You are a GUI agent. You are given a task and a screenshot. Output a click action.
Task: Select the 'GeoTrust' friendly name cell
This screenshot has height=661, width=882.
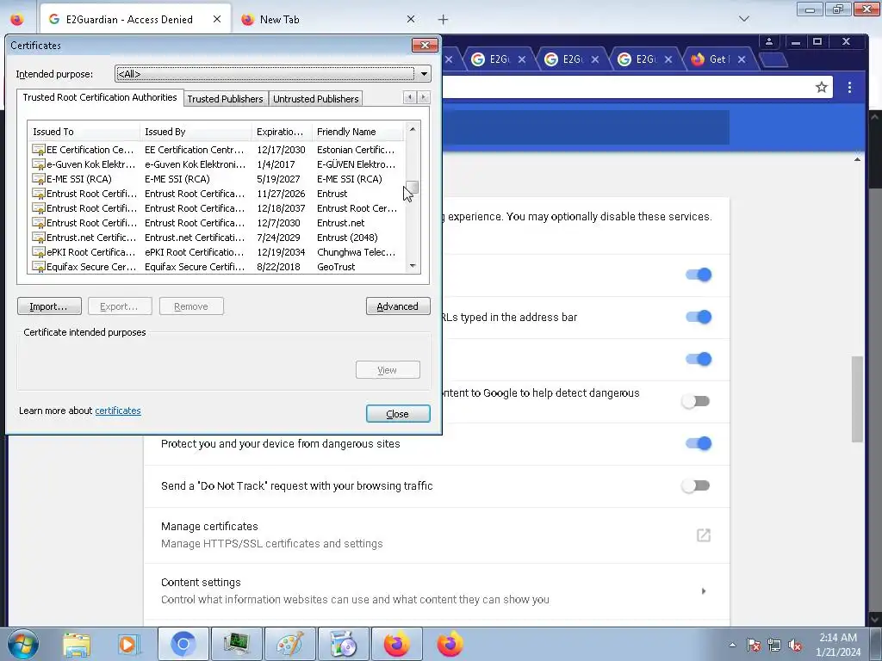click(x=336, y=267)
